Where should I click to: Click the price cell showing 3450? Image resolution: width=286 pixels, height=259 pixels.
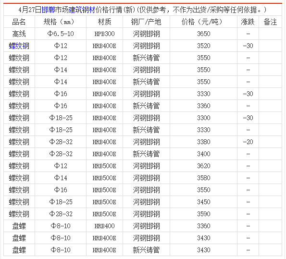tap(203, 202)
